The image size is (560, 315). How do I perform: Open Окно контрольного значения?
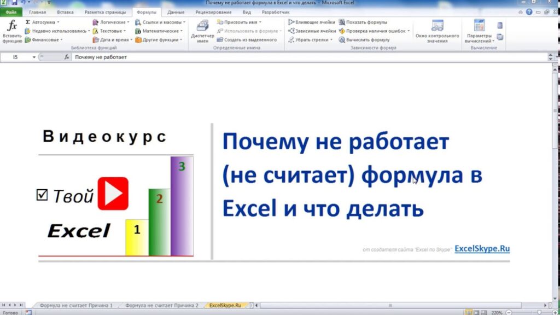(x=437, y=31)
